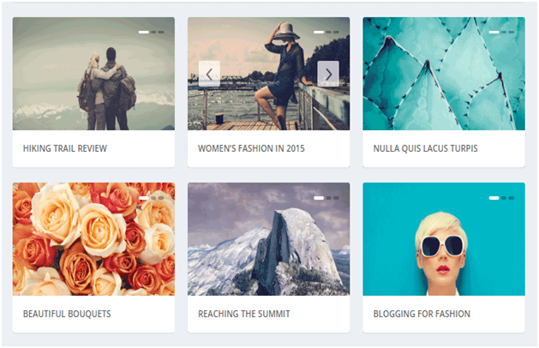Go to next slide on Women's Fashion image
Viewport: 539px width, 348px height.
(x=328, y=74)
